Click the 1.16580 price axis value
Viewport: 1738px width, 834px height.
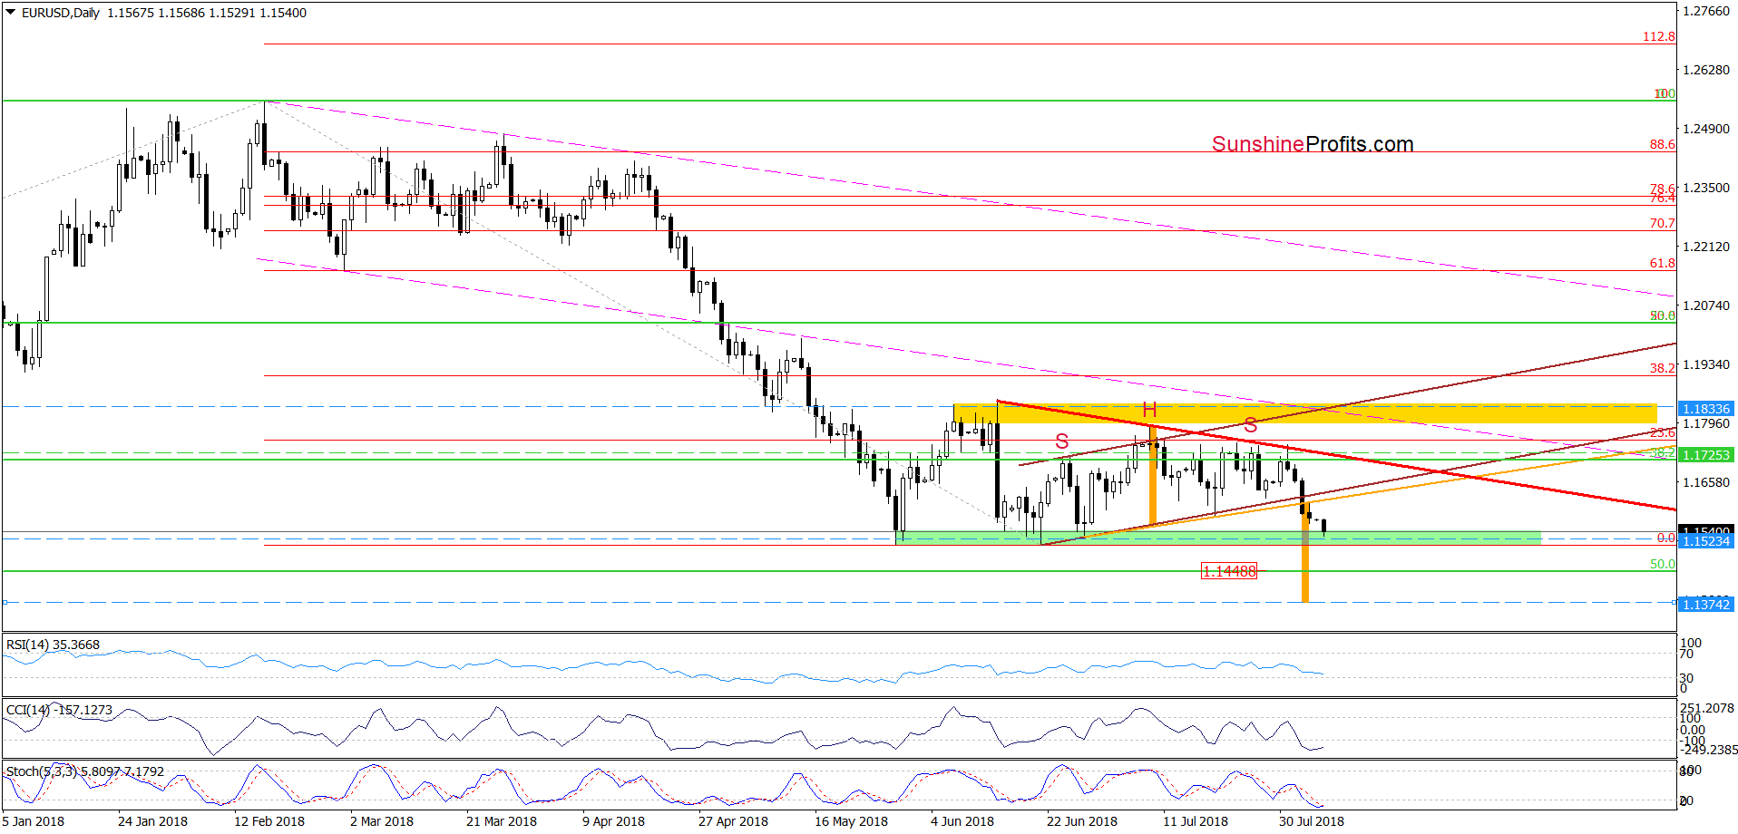pos(1706,482)
